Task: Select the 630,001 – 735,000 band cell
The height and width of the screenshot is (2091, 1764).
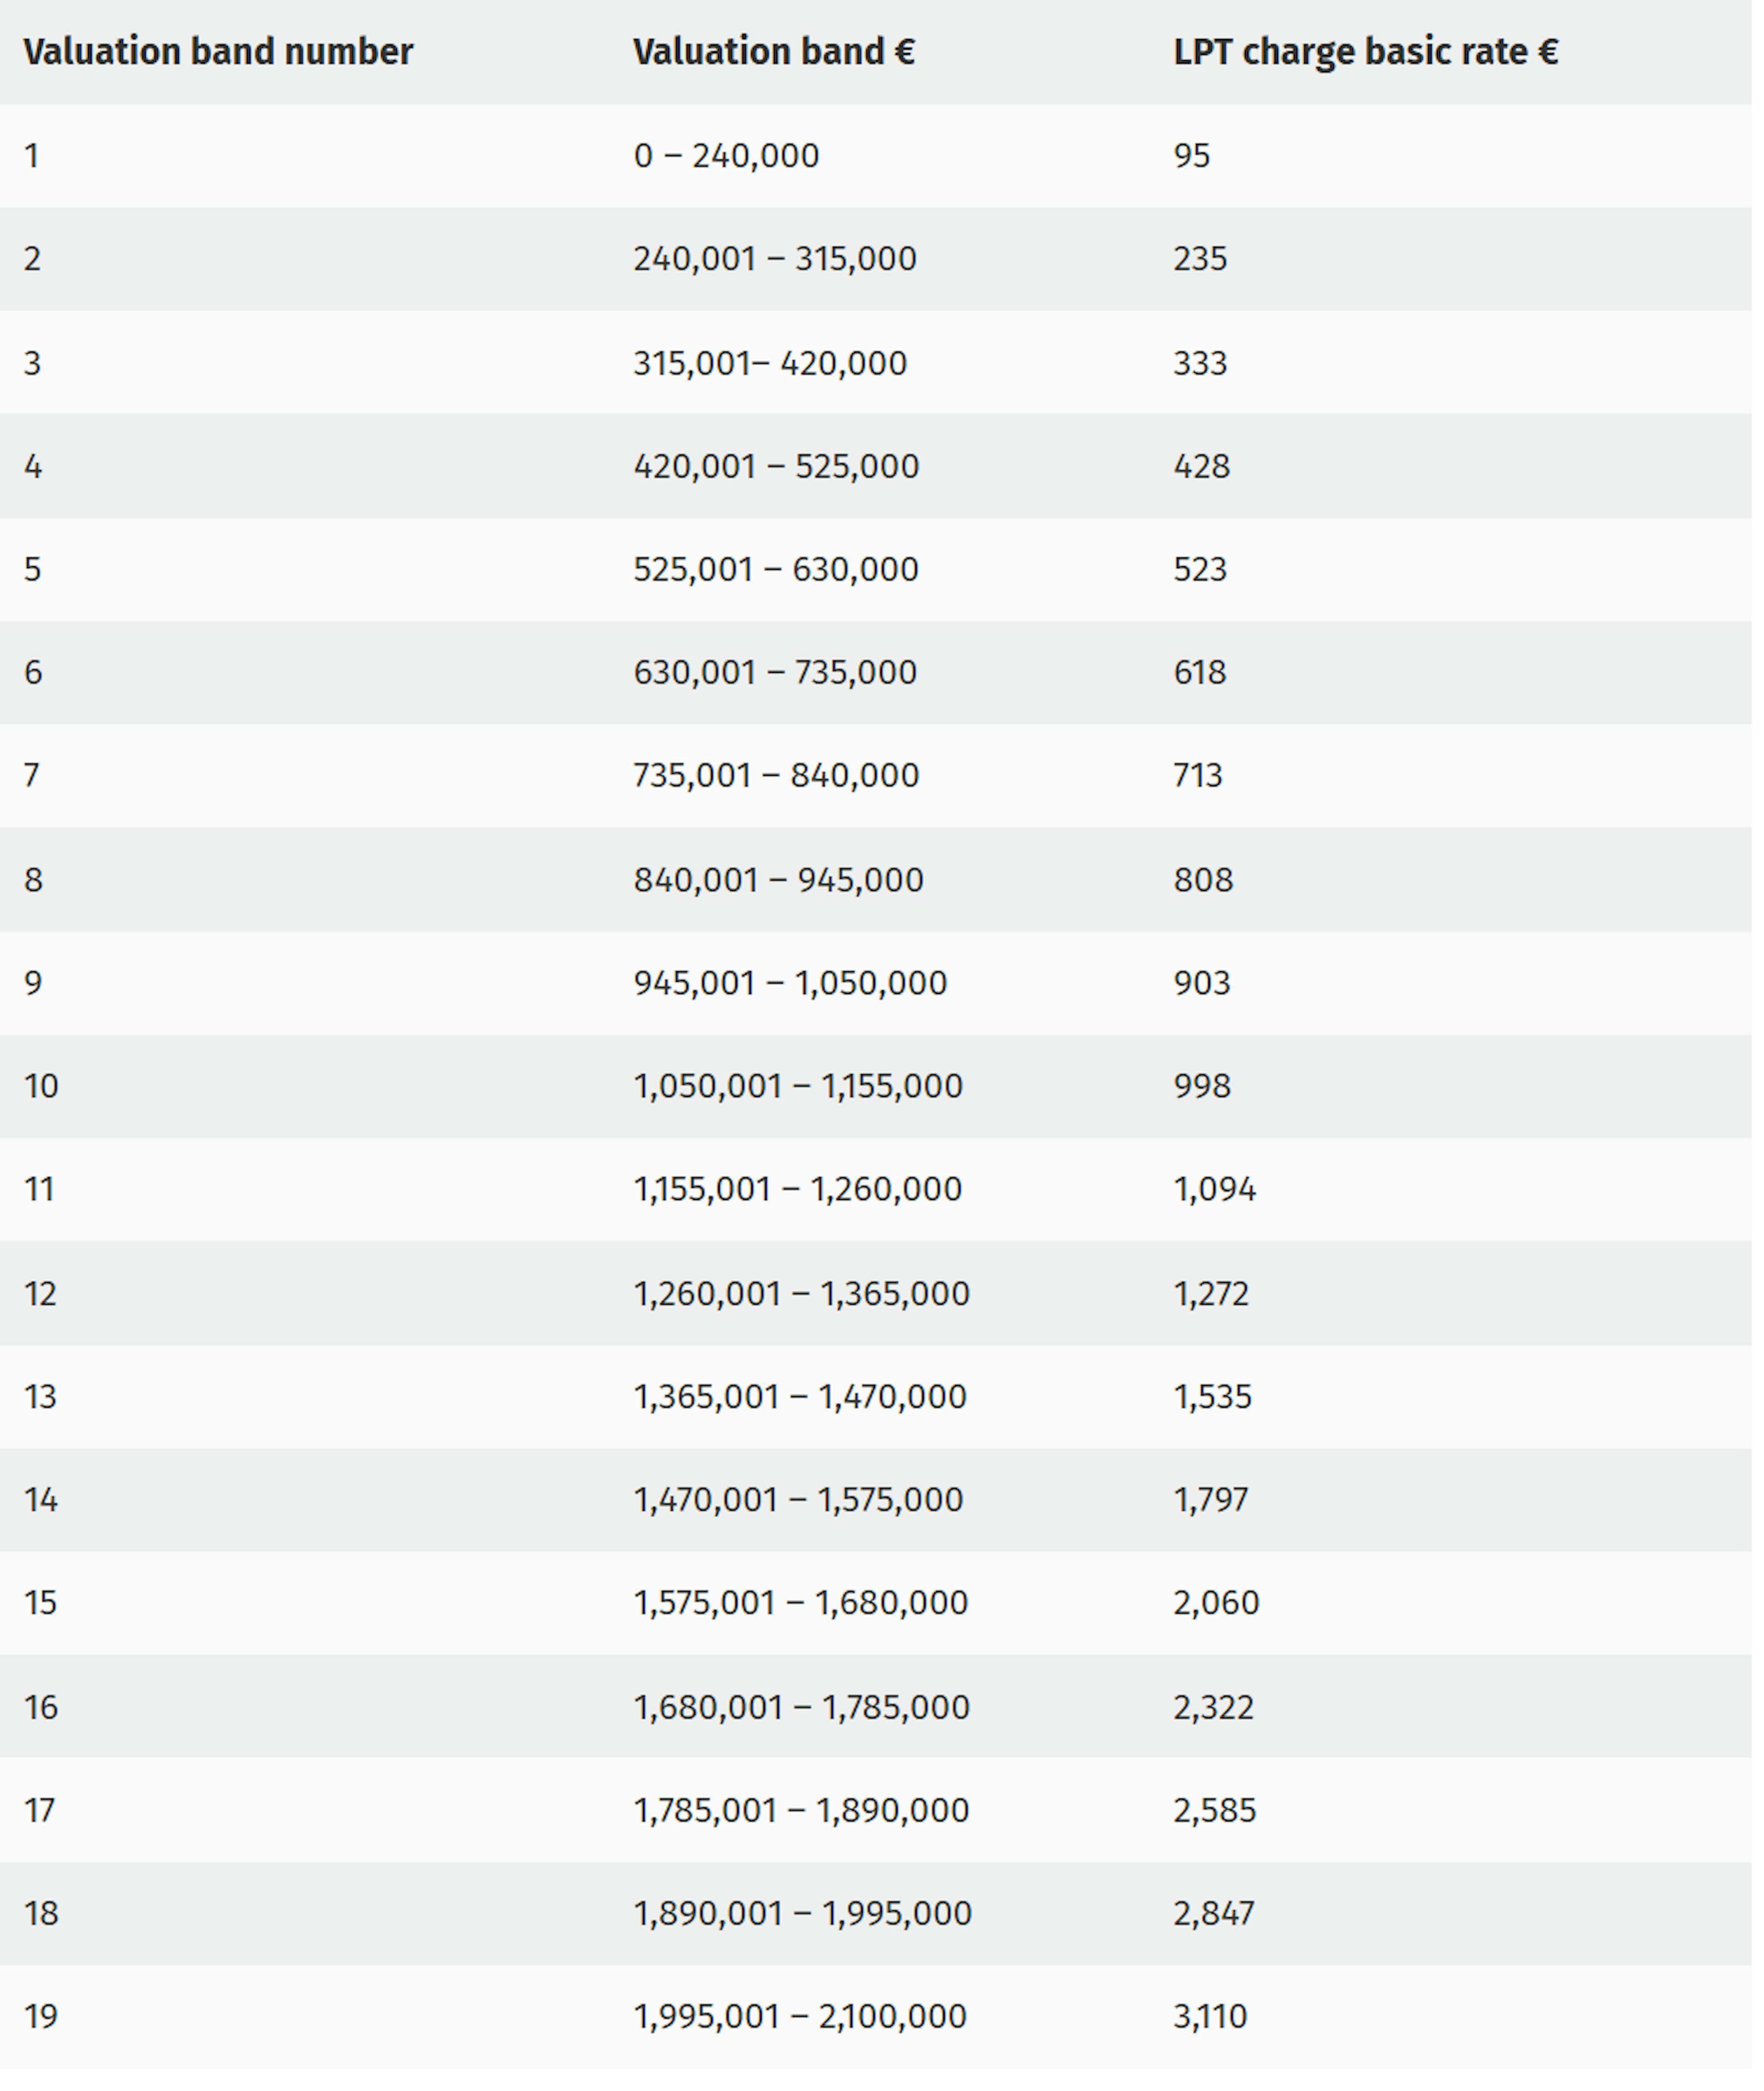Action: 775,672
